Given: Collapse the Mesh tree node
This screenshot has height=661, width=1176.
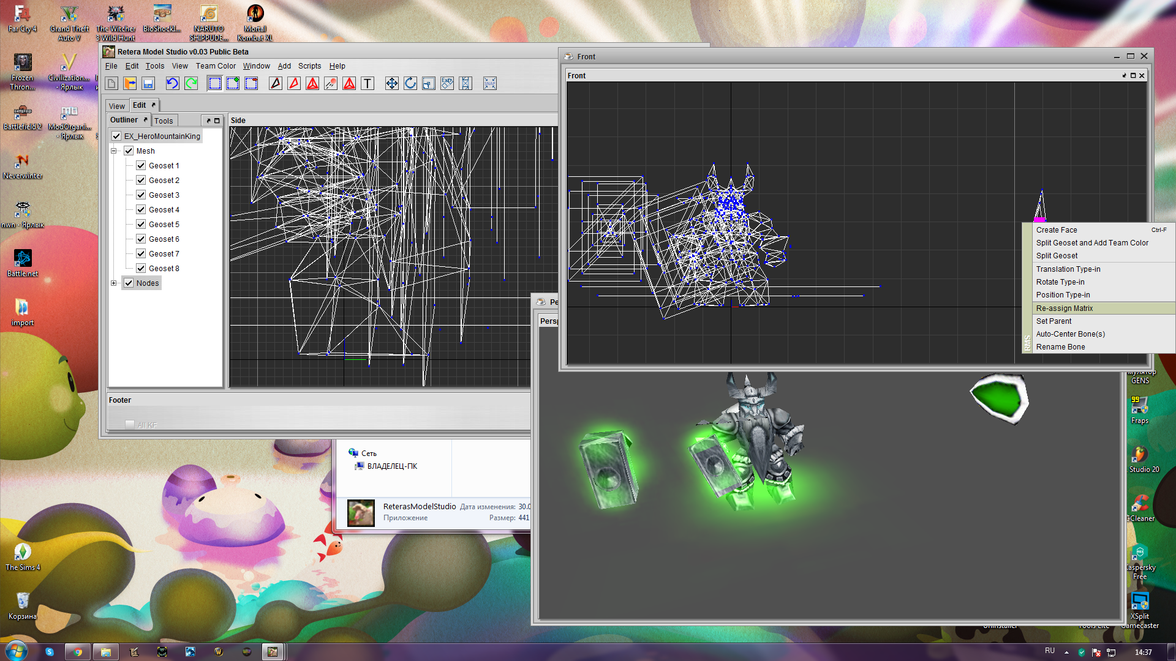Looking at the screenshot, I should pos(114,151).
